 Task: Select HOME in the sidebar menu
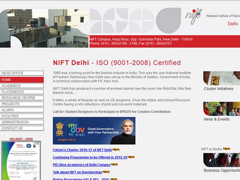tap(22, 80)
